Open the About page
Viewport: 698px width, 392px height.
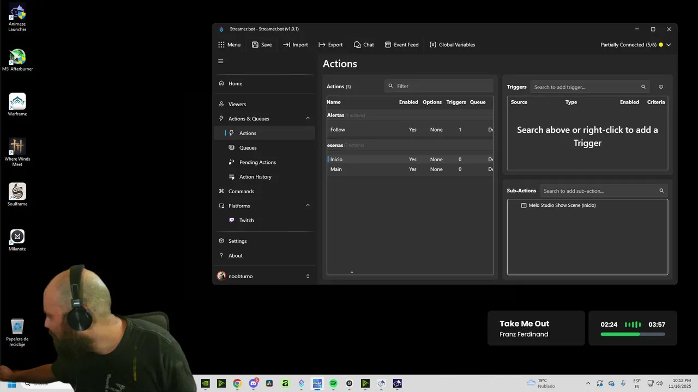tap(264, 255)
